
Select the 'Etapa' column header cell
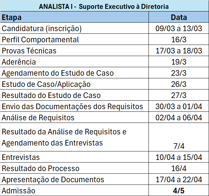(x=11, y=17)
